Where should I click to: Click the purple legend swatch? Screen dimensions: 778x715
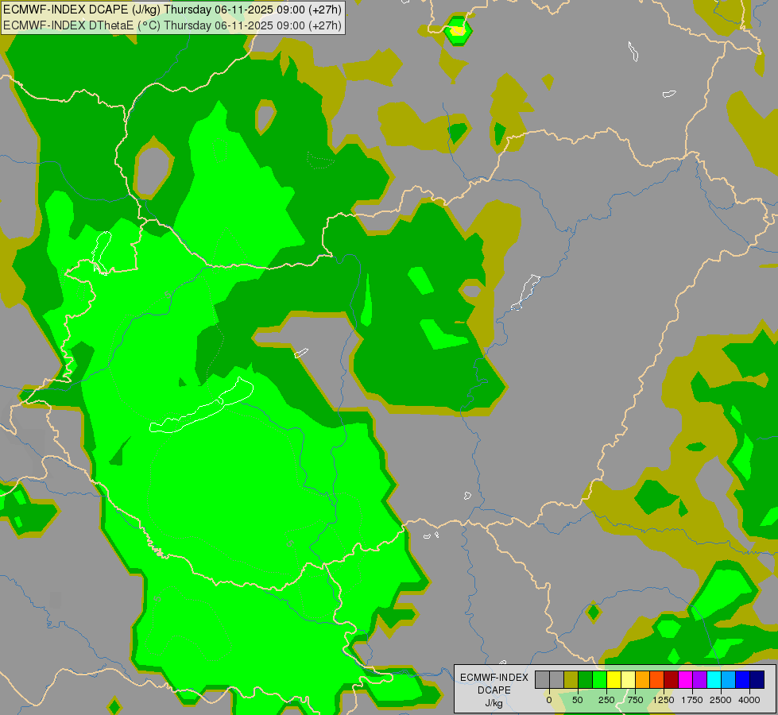[700, 680]
